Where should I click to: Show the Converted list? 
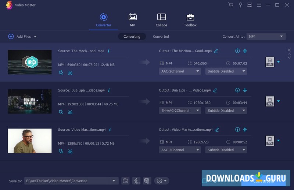coord(161,37)
